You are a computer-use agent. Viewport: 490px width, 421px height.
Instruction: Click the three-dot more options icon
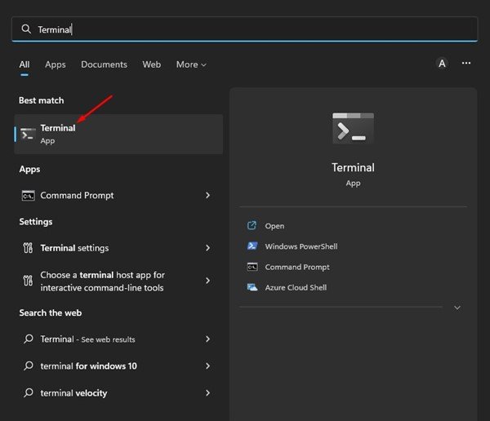click(466, 64)
